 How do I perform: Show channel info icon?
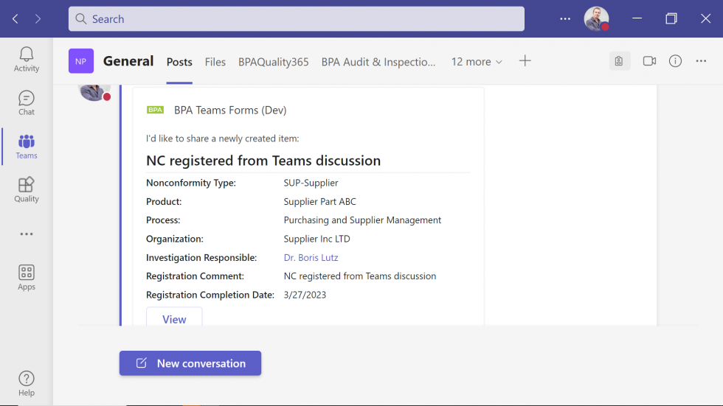675,61
